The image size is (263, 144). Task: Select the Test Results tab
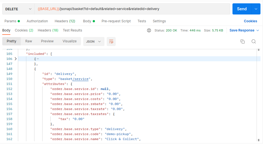point(73,30)
